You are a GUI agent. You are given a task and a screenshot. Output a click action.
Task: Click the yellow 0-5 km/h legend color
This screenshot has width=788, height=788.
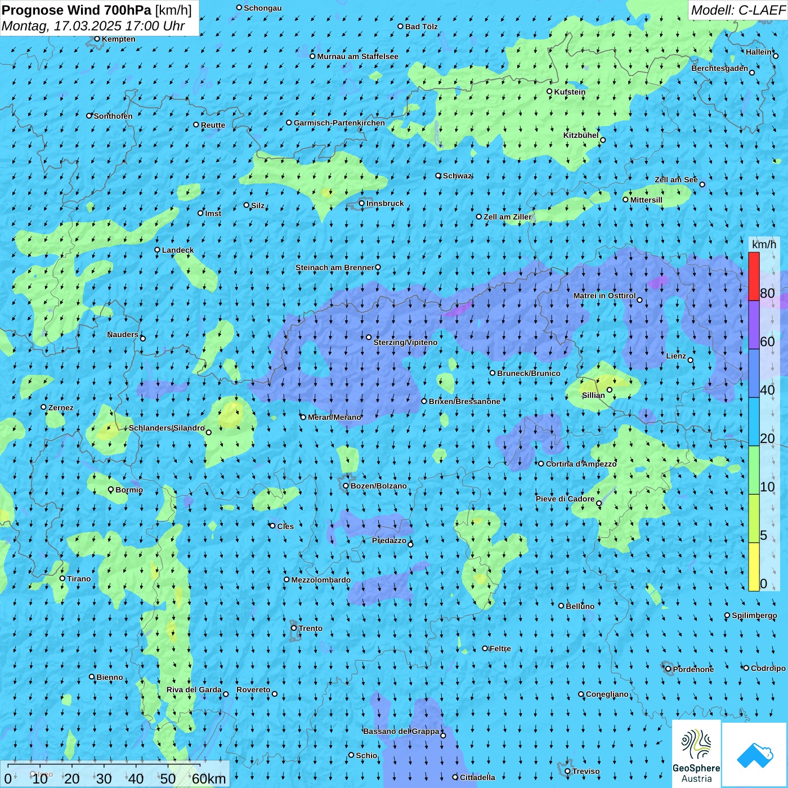pyautogui.click(x=754, y=567)
